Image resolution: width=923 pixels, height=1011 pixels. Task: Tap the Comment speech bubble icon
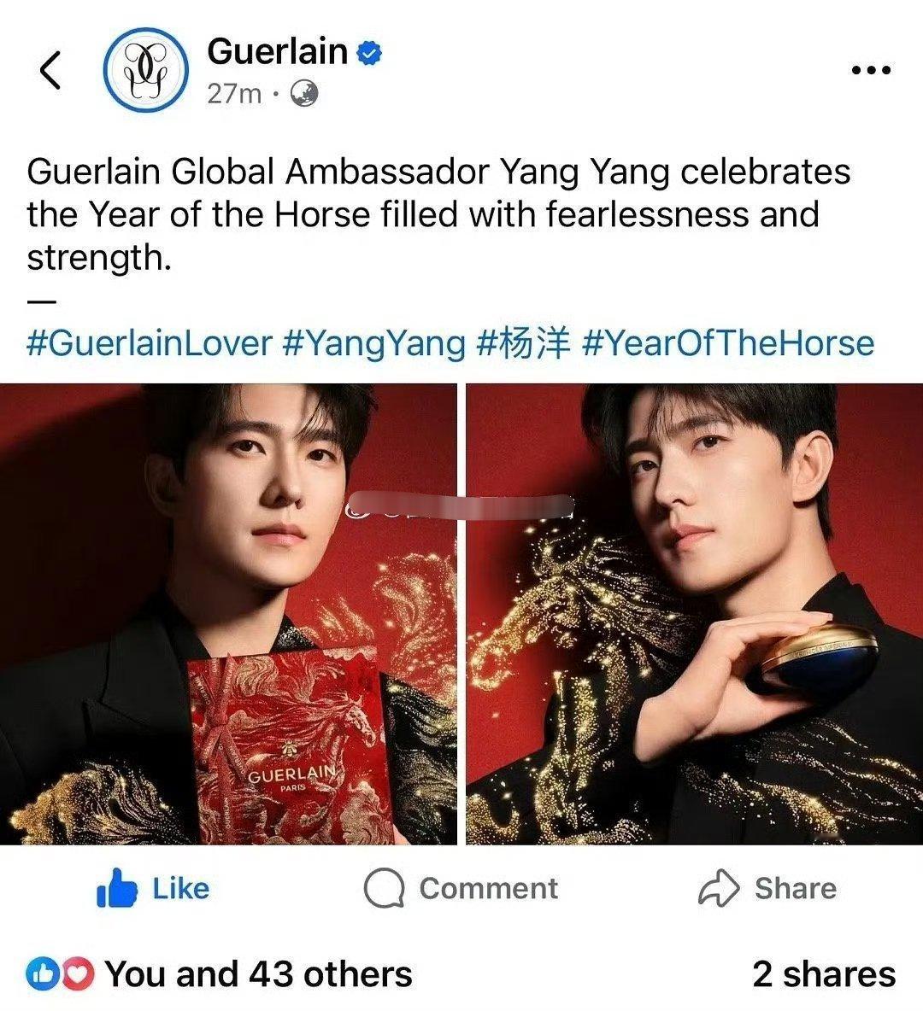click(x=384, y=889)
